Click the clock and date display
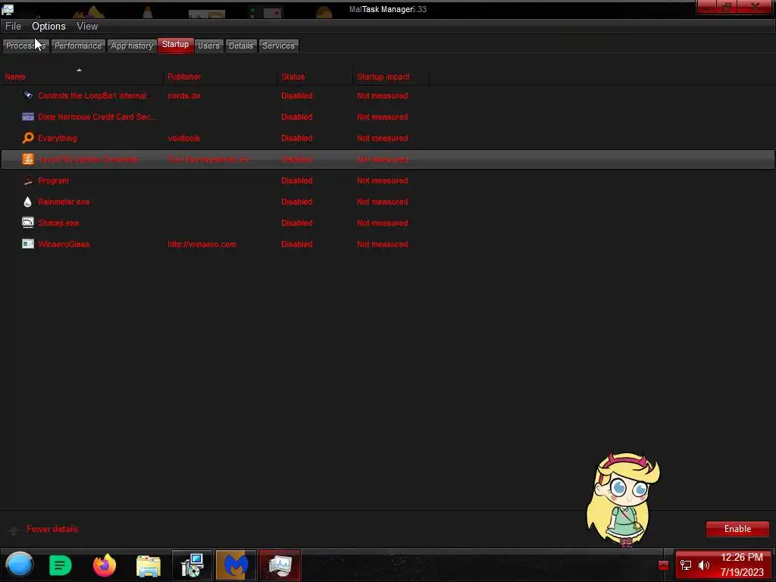The image size is (776, 582). coord(742,565)
